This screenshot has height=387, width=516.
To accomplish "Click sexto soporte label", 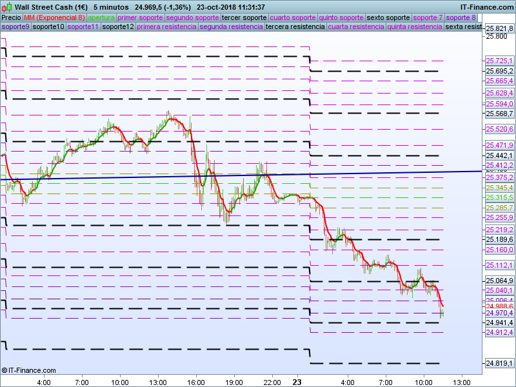I will [x=388, y=17].
